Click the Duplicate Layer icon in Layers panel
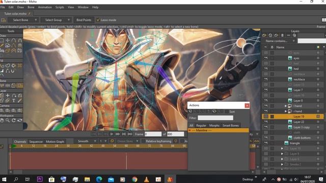The height and width of the screenshot is (183, 326). coord(270,35)
